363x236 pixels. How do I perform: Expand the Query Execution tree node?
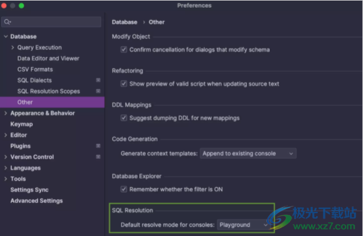(x=13, y=48)
